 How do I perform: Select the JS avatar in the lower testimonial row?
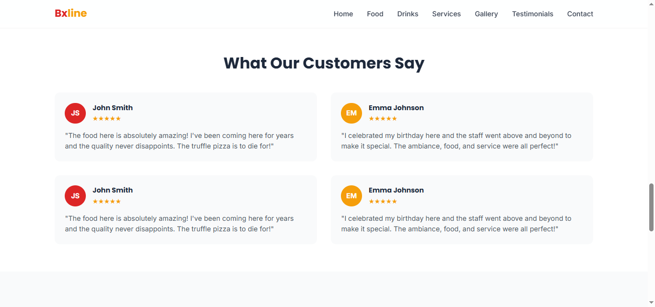pyautogui.click(x=75, y=196)
